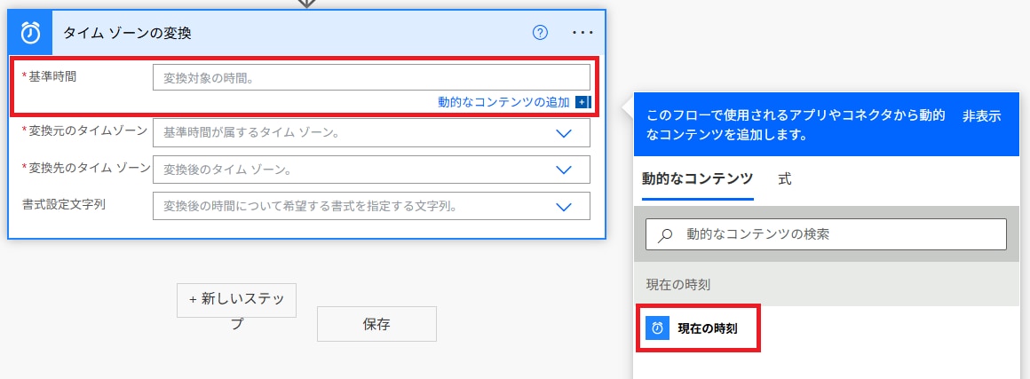Open the three-dots menu of the action
The height and width of the screenshot is (379, 1030).
[x=582, y=33]
